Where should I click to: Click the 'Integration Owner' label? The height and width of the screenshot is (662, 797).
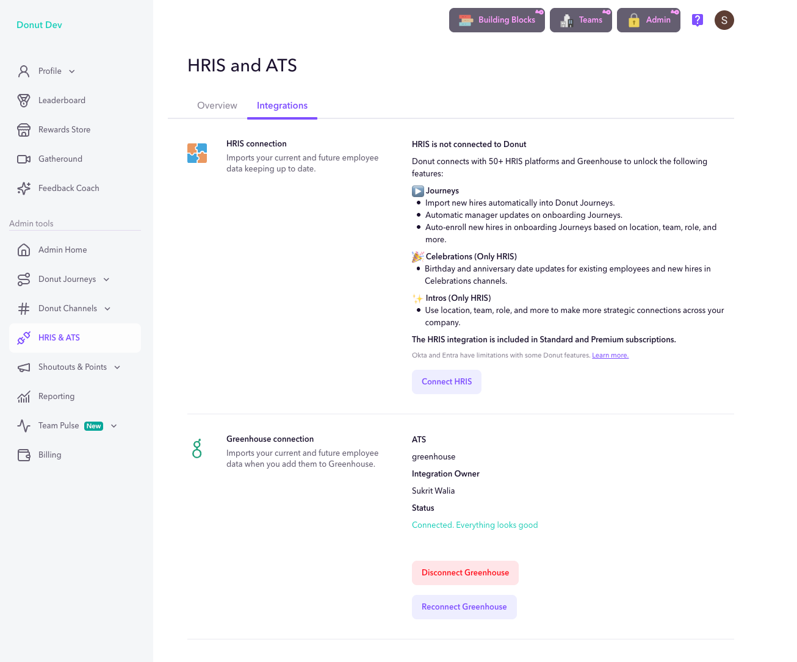tap(445, 474)
